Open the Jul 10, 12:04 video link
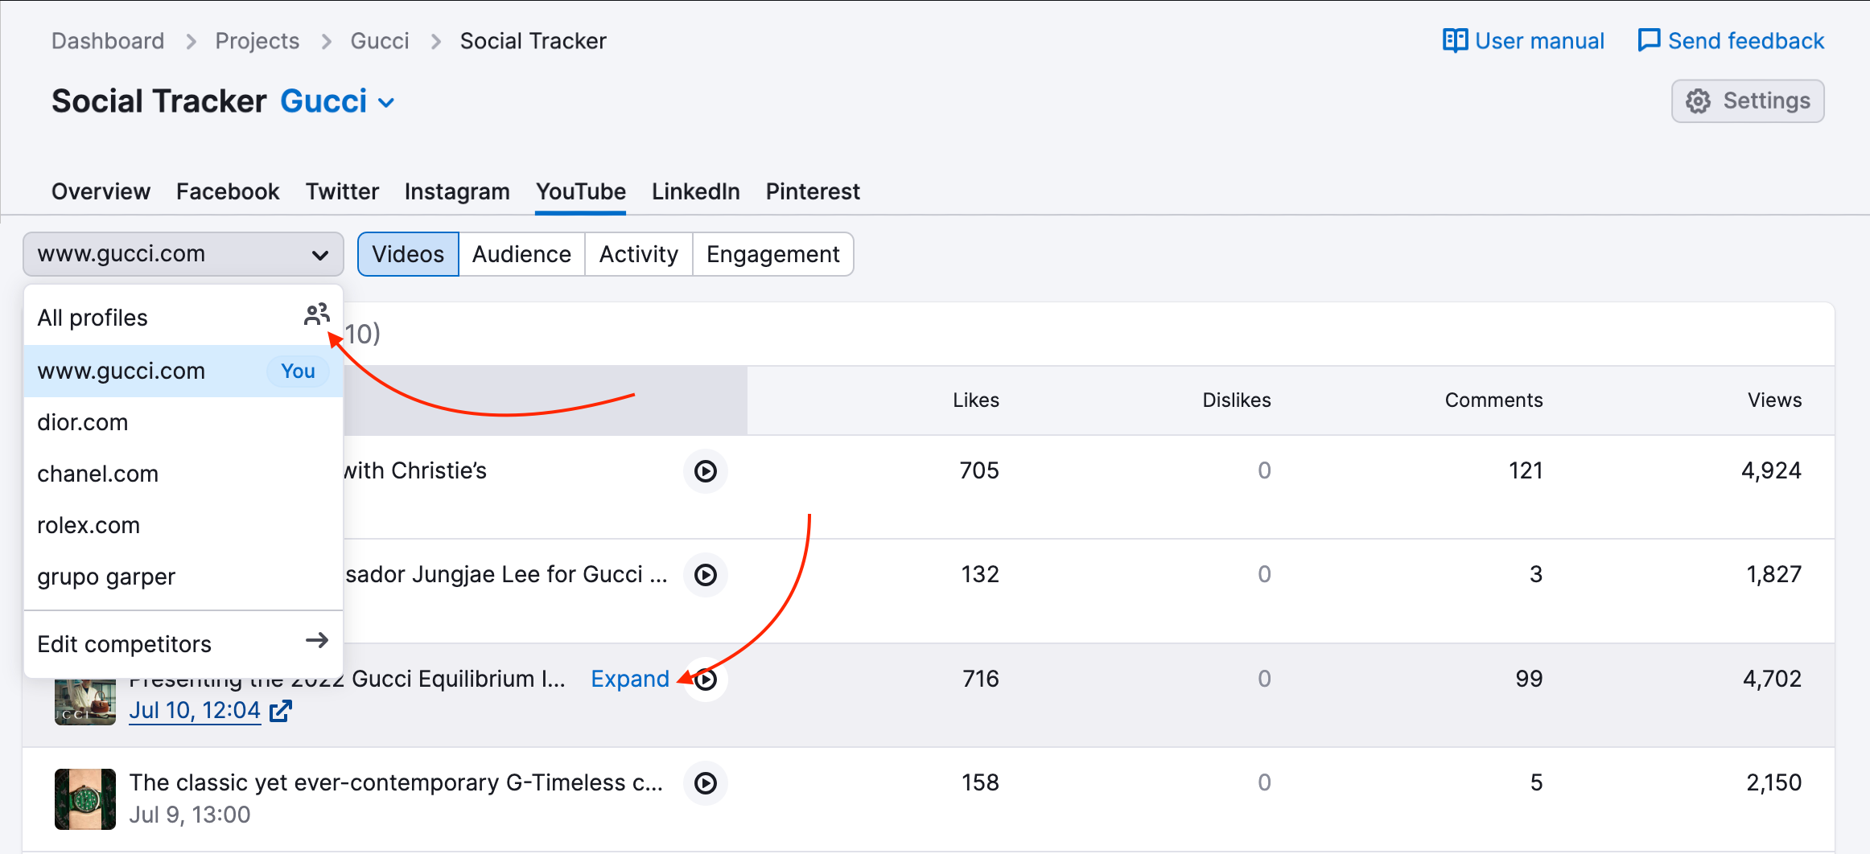Screen dimensions: 1870x854 [195, 711]
